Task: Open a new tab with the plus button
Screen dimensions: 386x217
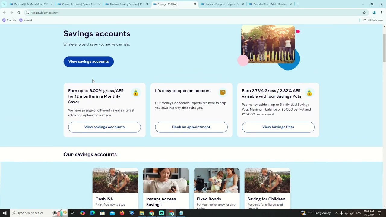Action: [x=298, y=4]
